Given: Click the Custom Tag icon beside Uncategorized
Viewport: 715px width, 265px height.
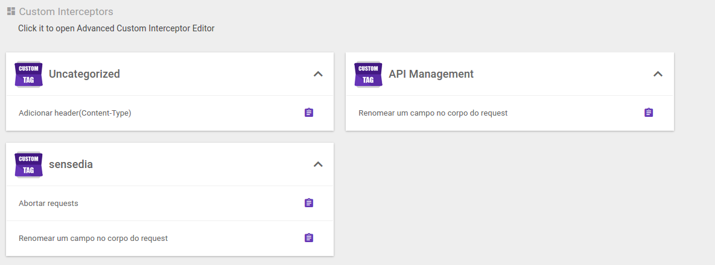Looking at the screenshot, I should [28, 74].
